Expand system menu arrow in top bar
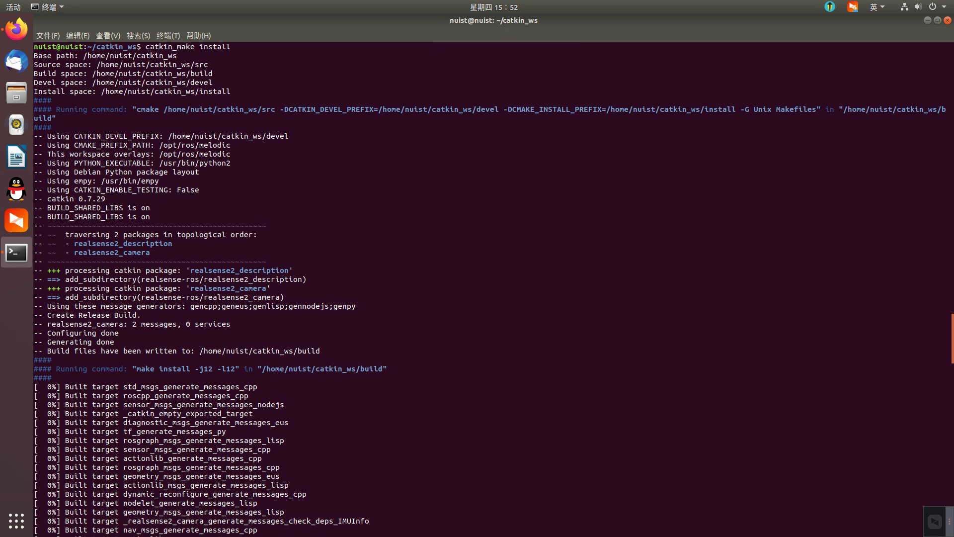The width and height of the screenshot is (954, 537). click(x=944, y=7)
